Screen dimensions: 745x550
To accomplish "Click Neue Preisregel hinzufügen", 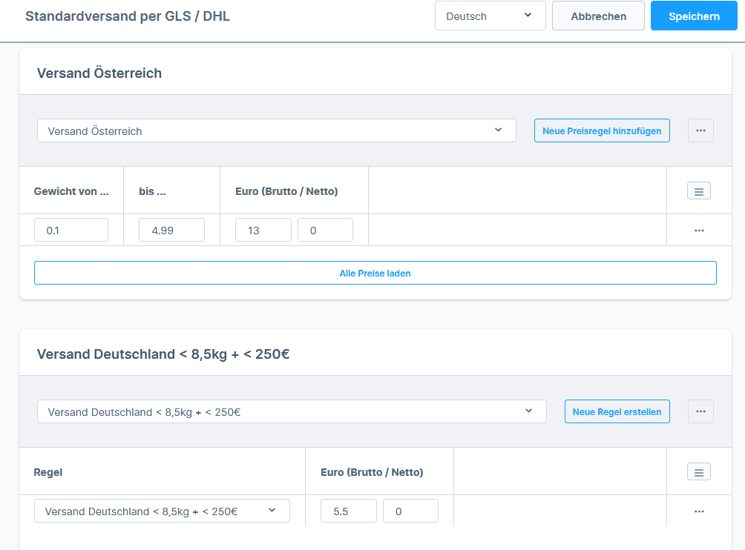I will coord(602,130).
